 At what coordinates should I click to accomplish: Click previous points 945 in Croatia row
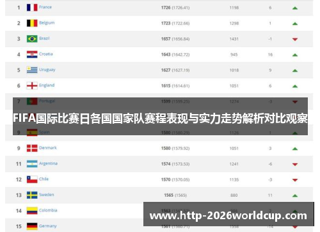tap(234, 54)
